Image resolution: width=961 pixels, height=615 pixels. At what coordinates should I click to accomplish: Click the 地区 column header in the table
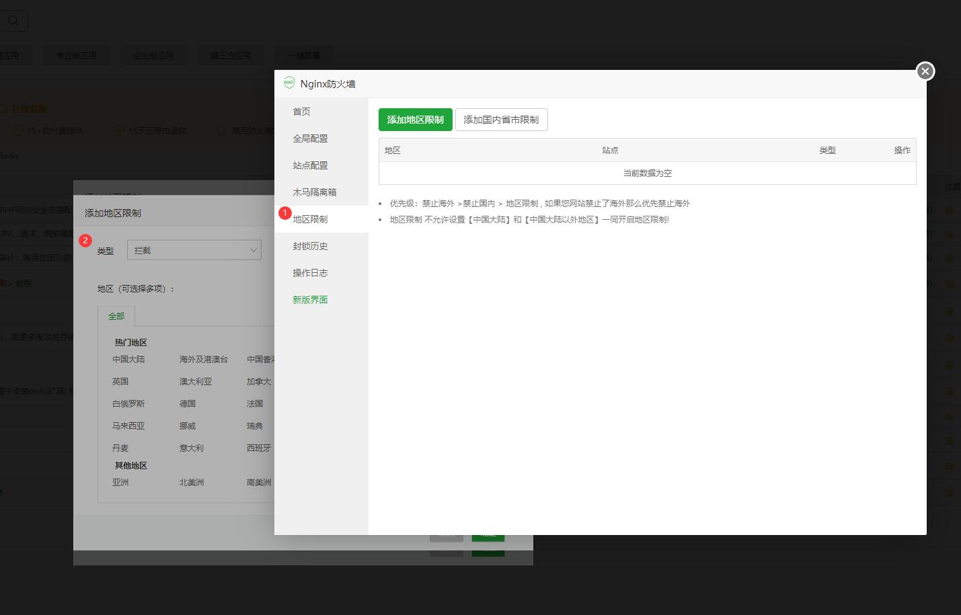[x=393, y=151]
